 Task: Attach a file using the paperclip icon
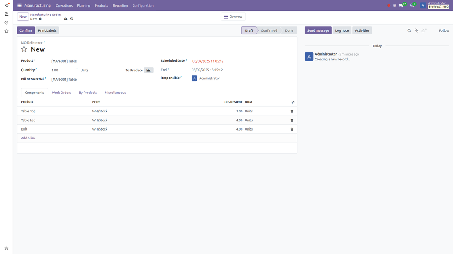(416, 30)
